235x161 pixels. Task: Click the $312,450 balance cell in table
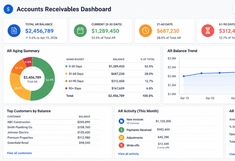118,81
